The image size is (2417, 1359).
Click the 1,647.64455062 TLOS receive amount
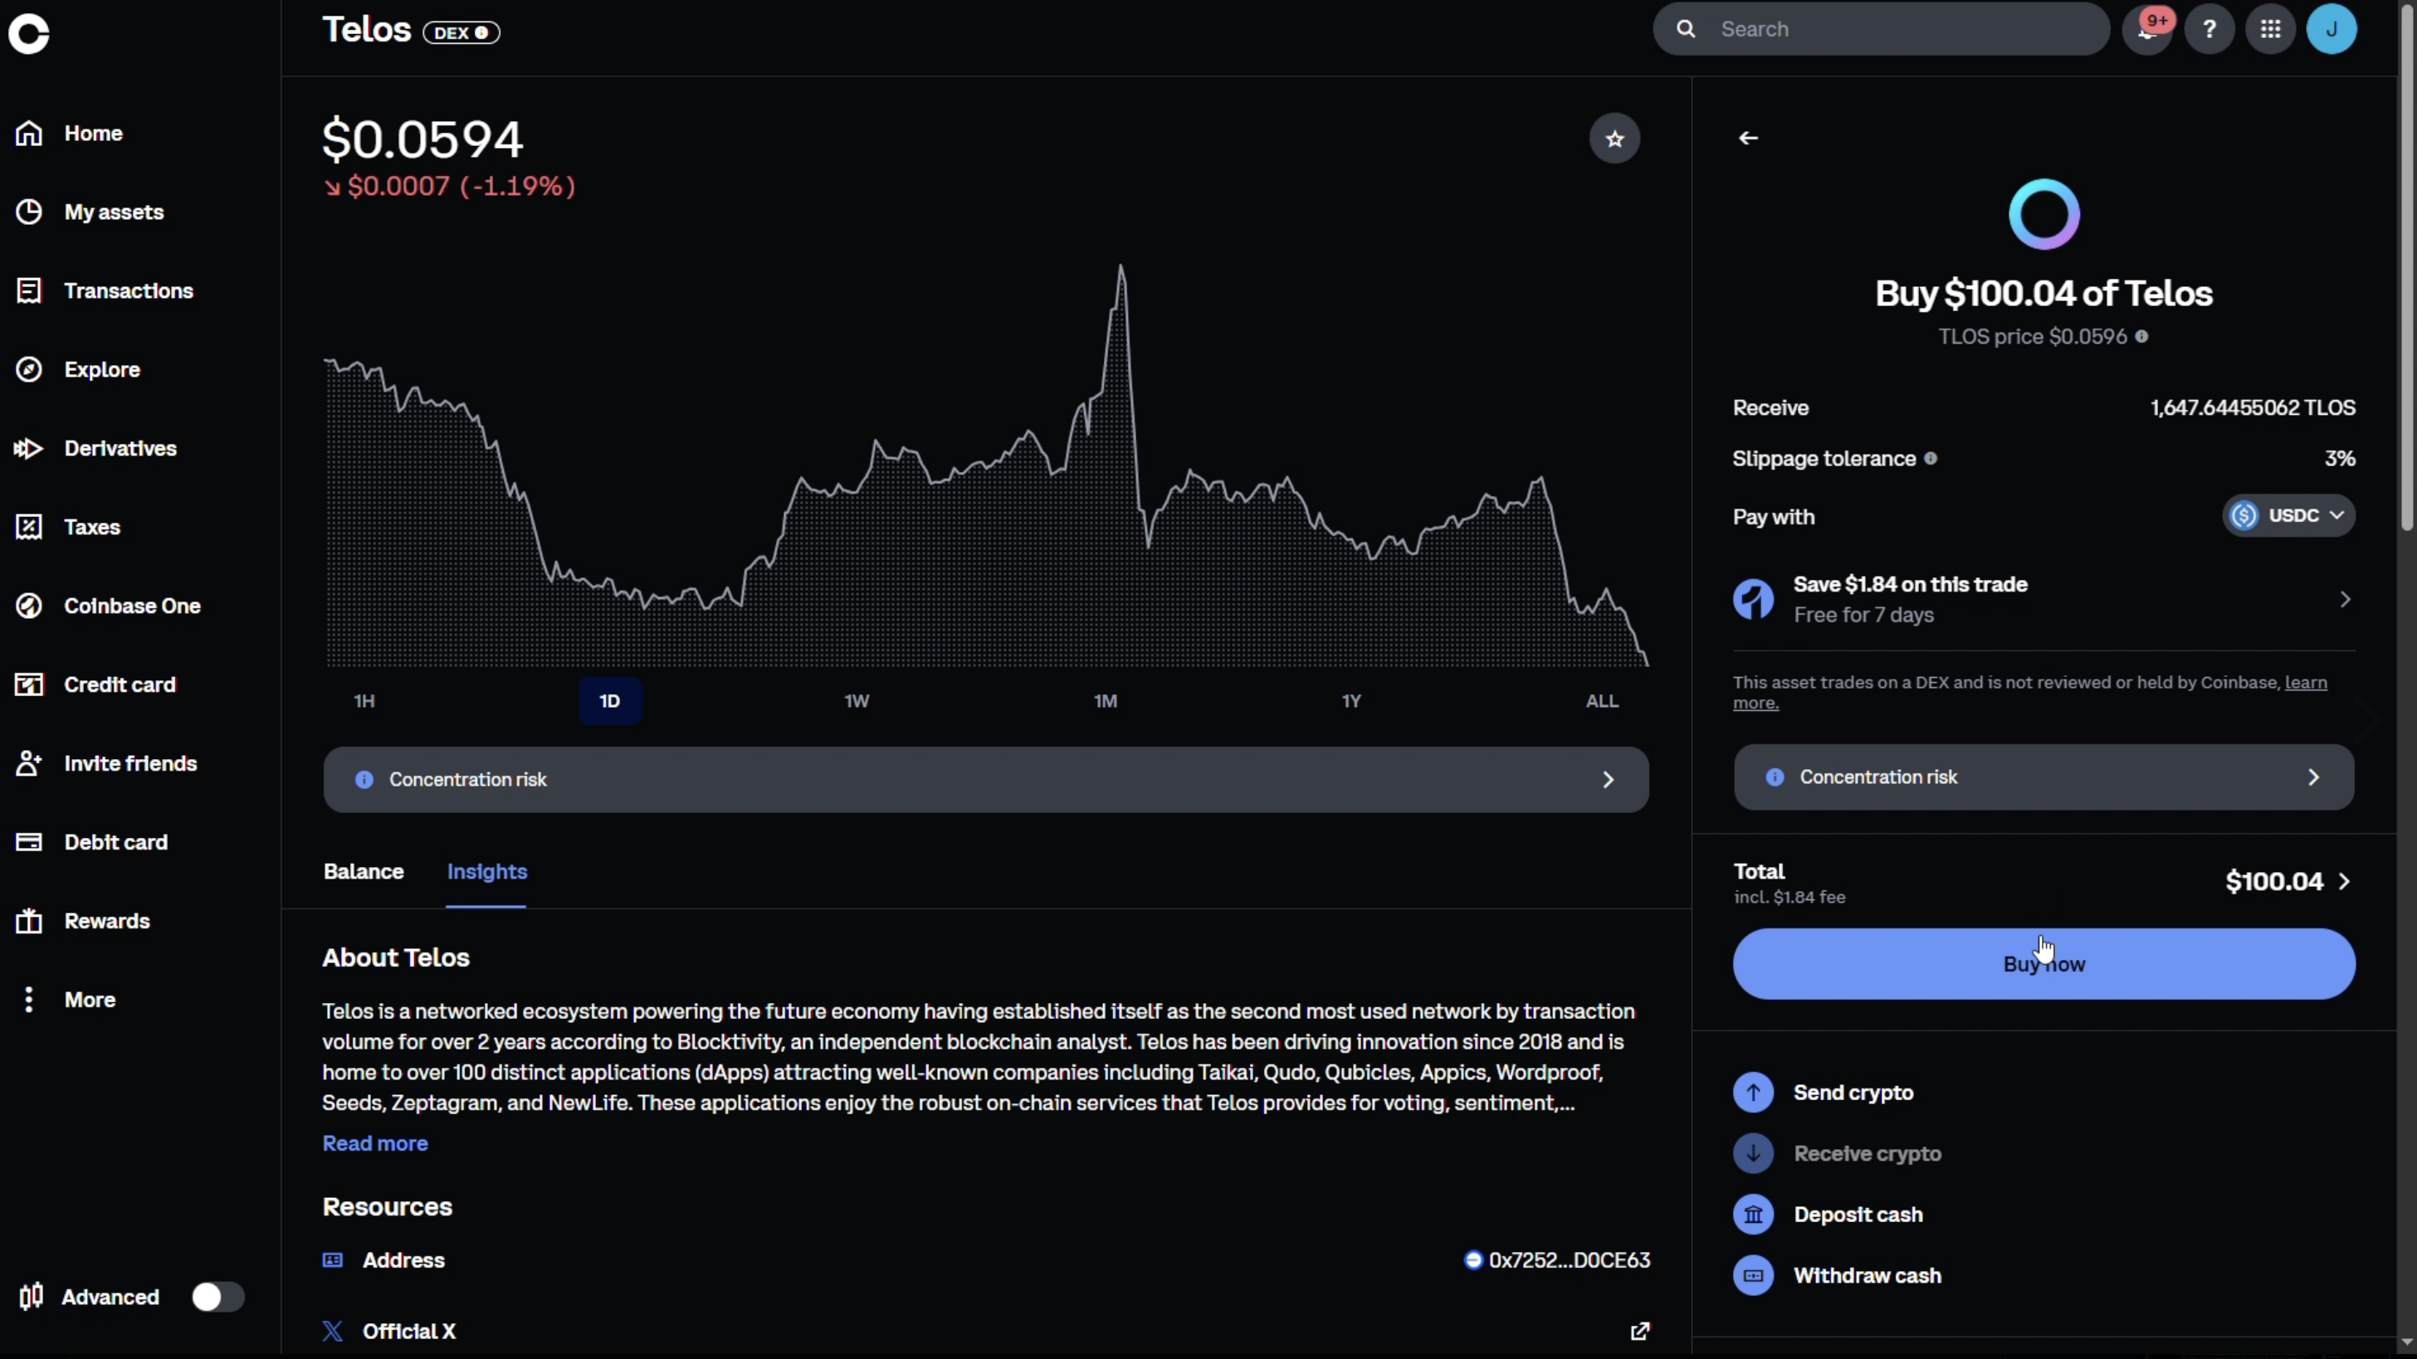pyautogui.click(x=2252, y=408)
